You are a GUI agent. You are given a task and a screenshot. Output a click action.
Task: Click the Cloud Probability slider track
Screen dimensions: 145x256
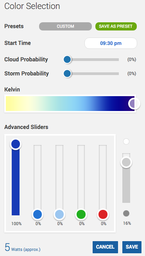93,59
